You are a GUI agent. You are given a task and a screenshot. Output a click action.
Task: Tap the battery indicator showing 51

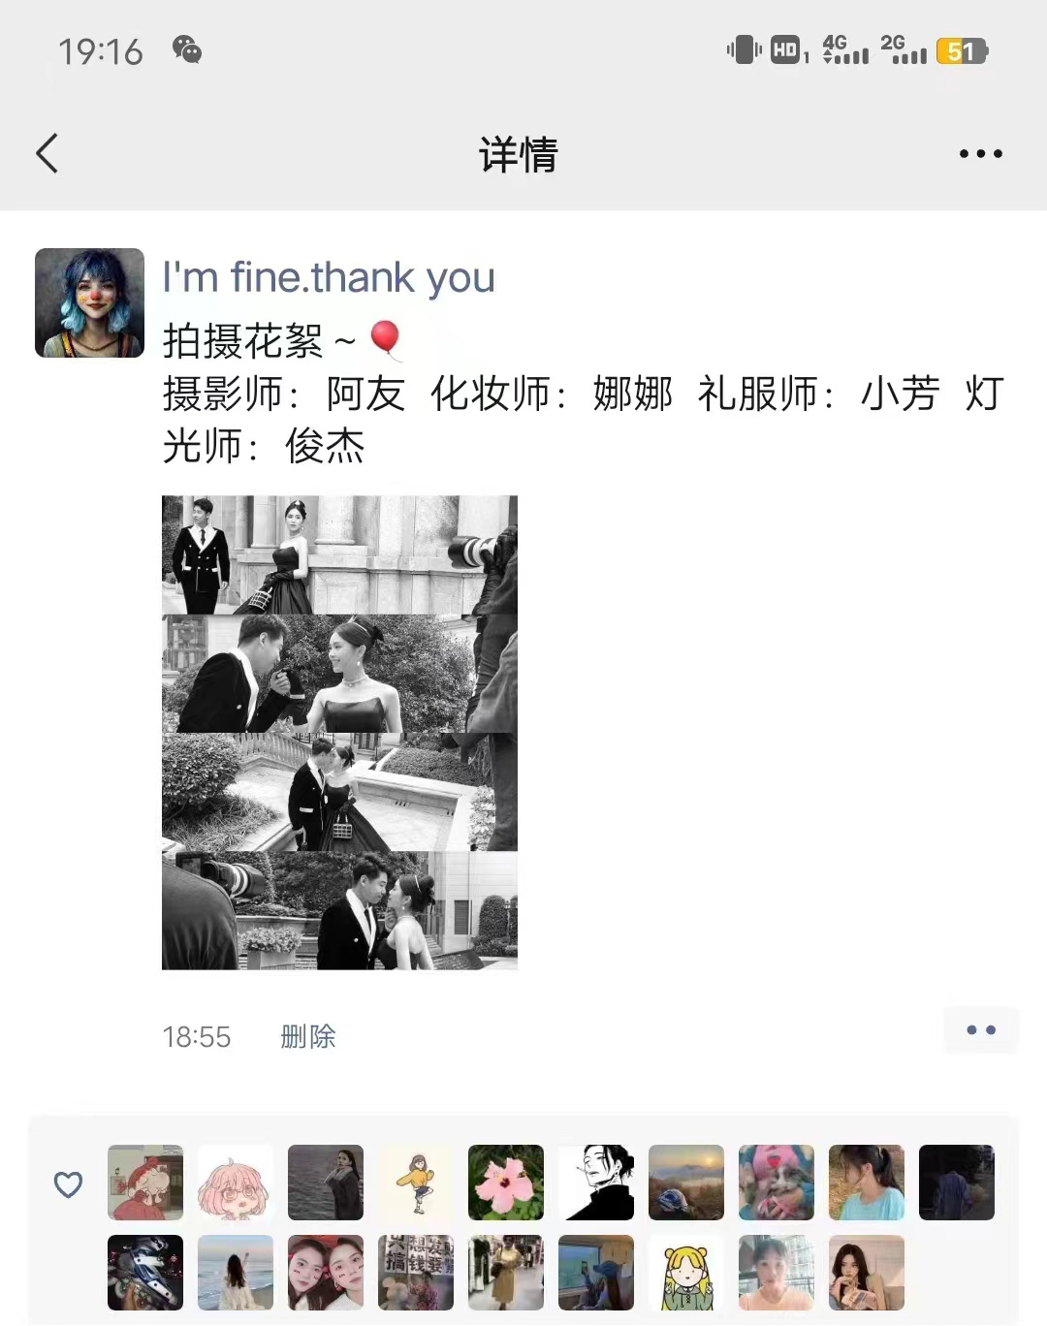pos(962,50)
